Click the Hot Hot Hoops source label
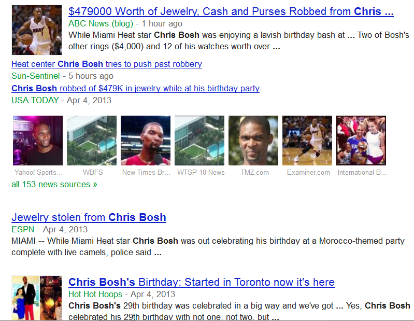The height and width of the screenshot is (321, 414). [x=95, y=294]
